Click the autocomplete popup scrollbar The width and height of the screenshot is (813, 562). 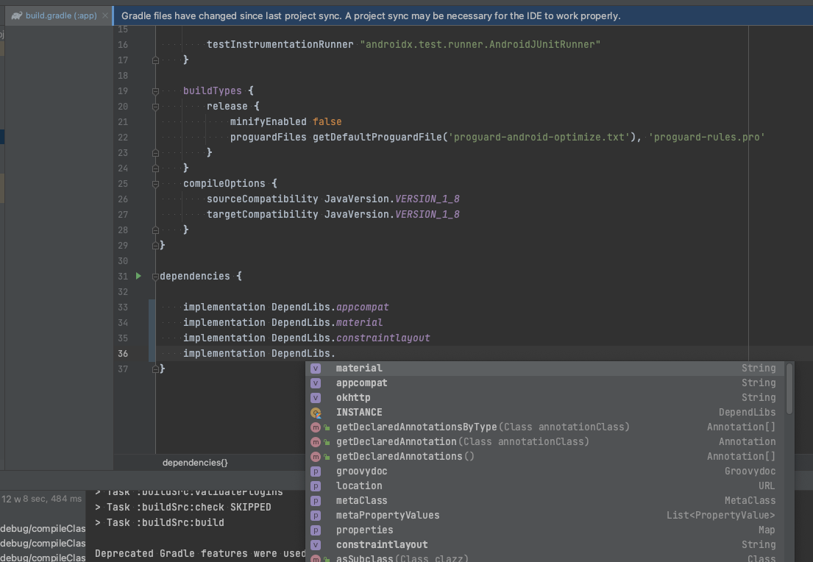point(789,388)
